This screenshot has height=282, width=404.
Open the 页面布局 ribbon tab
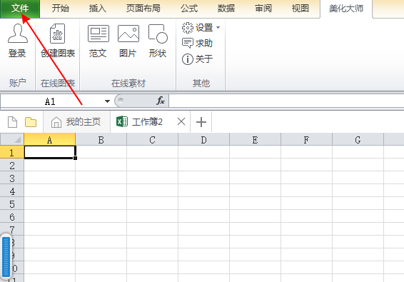(143, 9)
